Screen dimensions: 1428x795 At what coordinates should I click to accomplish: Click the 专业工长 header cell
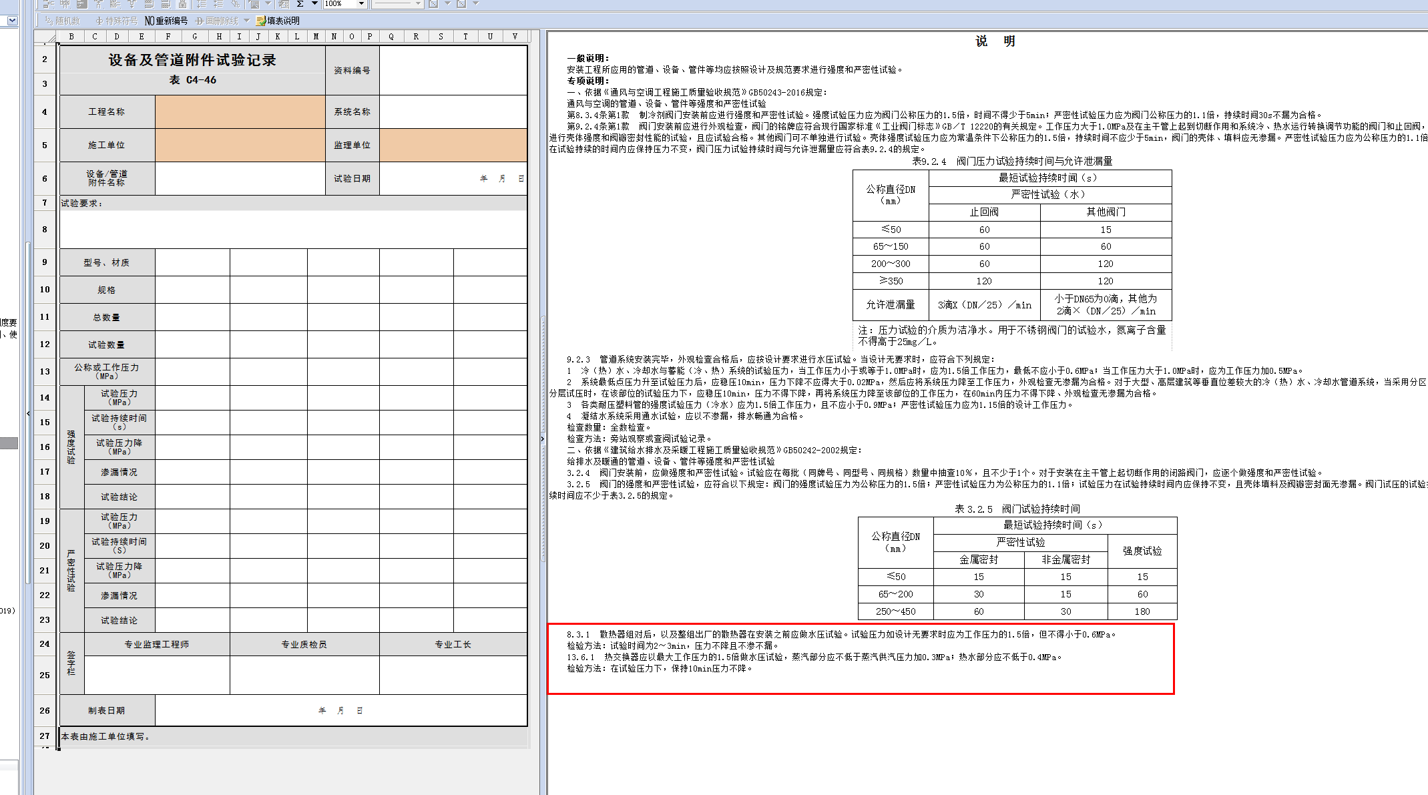[453, 644]
